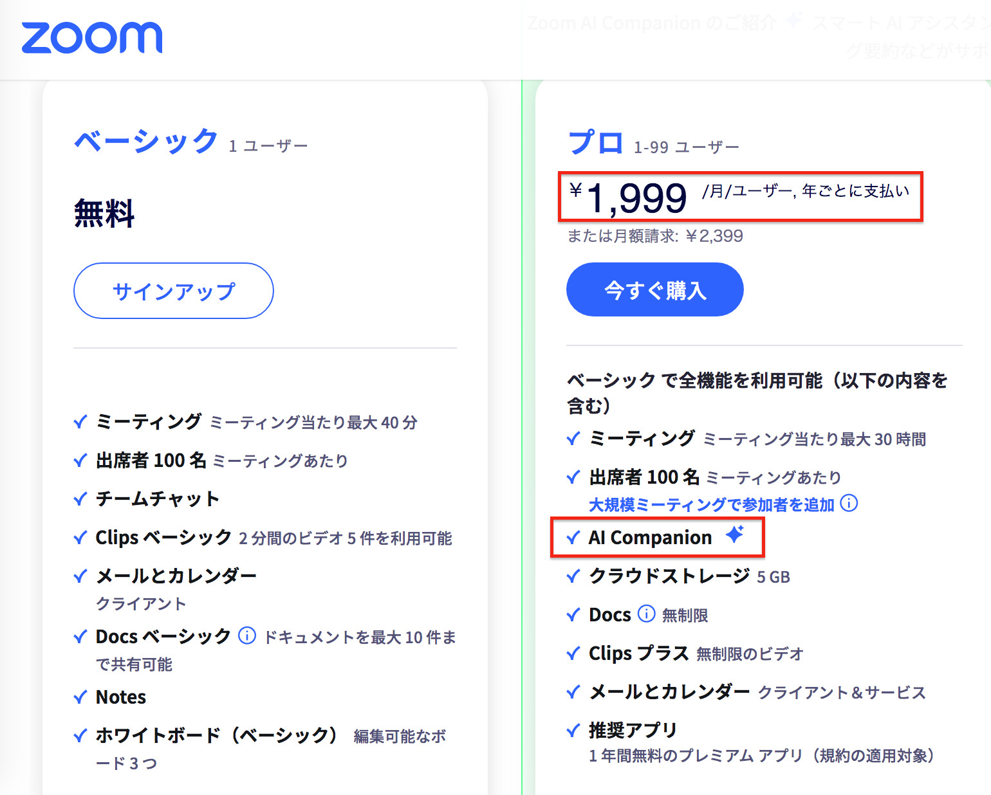Image resolution: width=991 pixels, height=795 pixels.
Task: Click the checkmark next to Clips プラス
Action: (573, 654)
